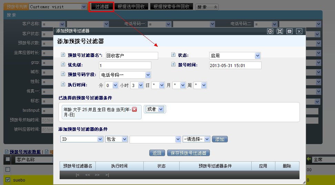Viewport: 335px width, 185px height.
Task: Go to next page in filter table
Action: coord(97,175)
